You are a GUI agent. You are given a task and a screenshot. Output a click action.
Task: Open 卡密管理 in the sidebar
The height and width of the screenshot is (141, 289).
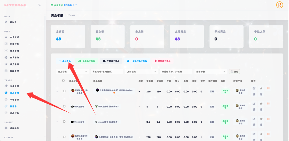pyautogui.click(x=14, y=100)
